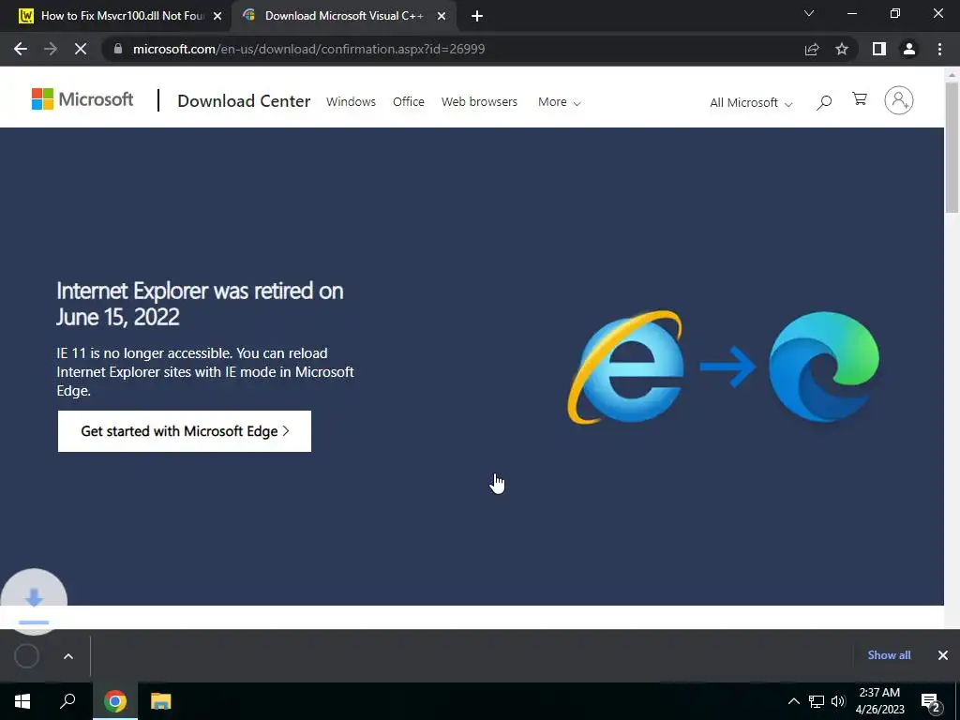Close the downloads bar
Viewport: 960px width, 720px height.
[943, 655]
